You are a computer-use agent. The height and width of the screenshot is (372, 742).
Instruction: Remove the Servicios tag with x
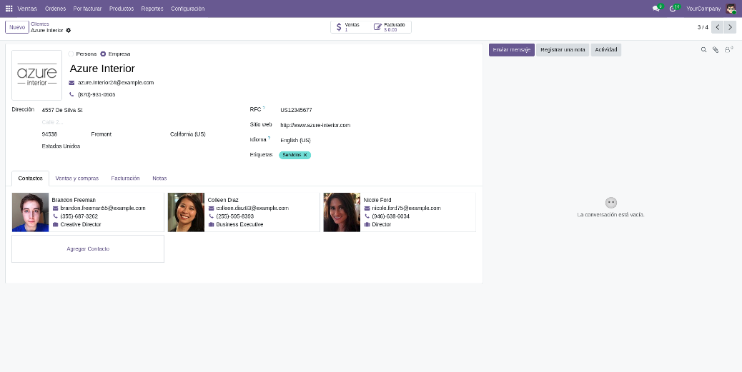tap(305, 155)
